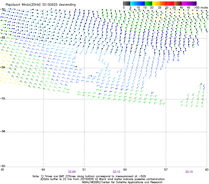209x184 pixels.
Task: Click the longitude axis label '51'
Action: click(84, 170)
